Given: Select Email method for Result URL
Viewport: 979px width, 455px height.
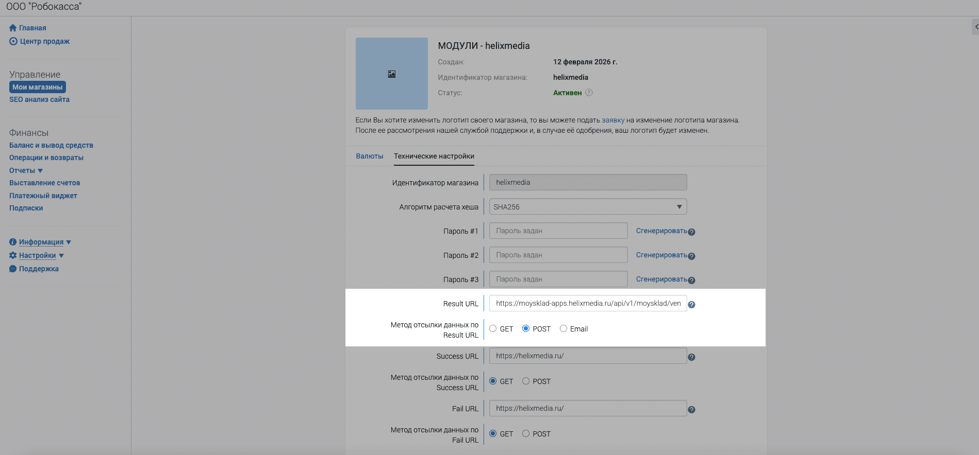Looking at the screenshot, I should (563, 329).
